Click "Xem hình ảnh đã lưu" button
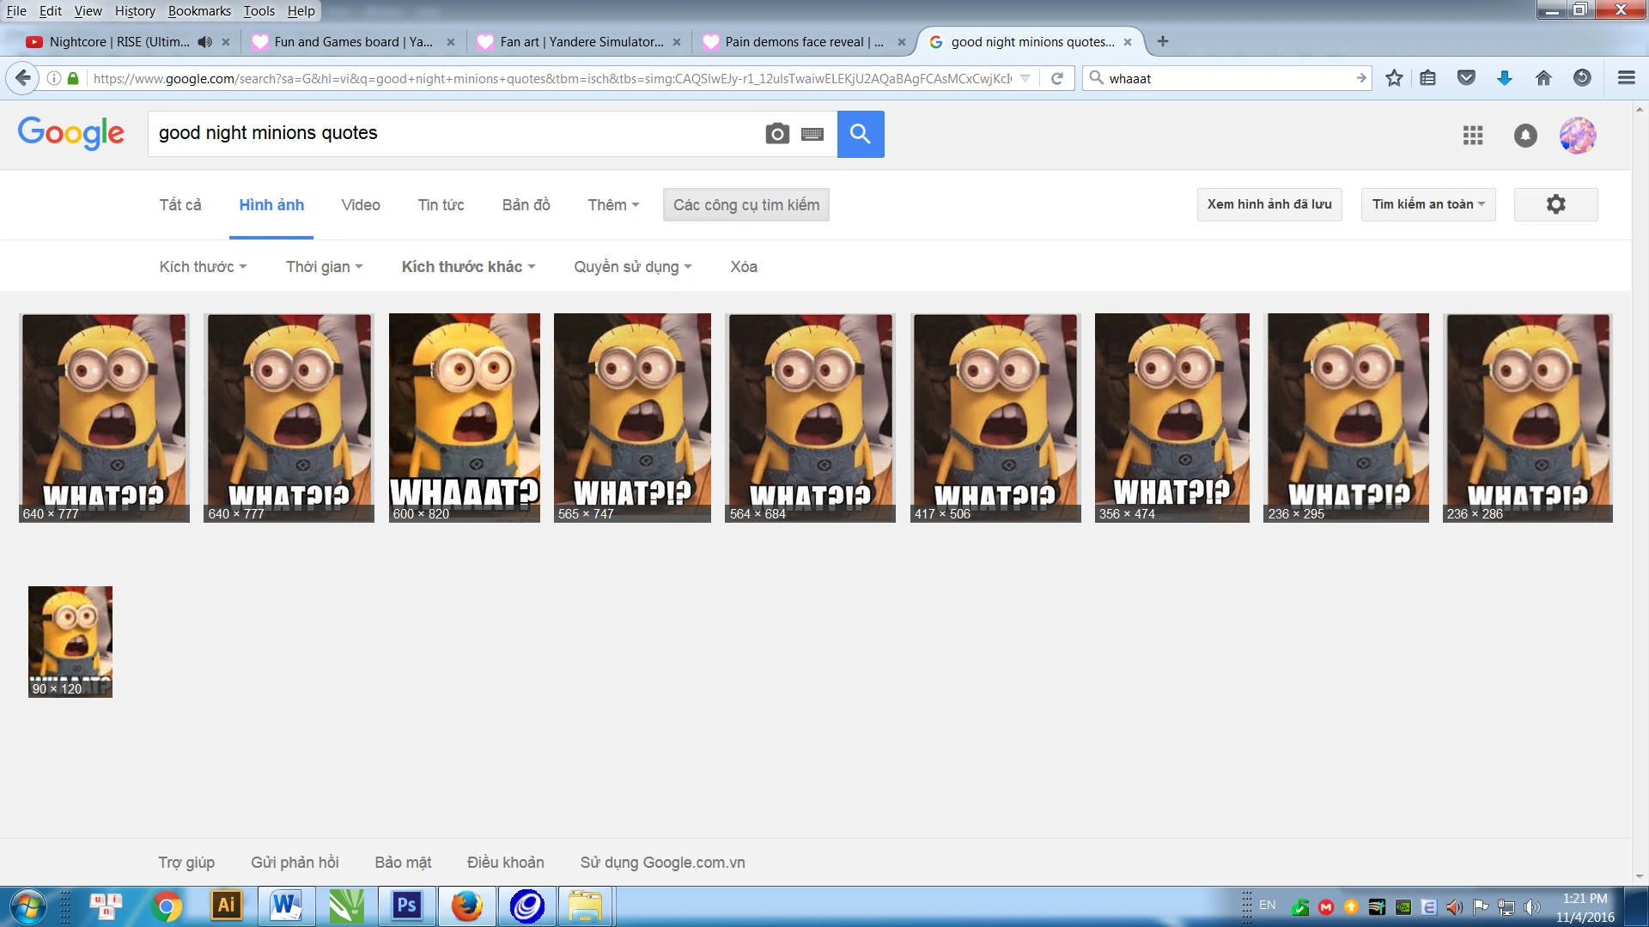Screen dimensions: 1649x927 click(x=1269, y=204)
